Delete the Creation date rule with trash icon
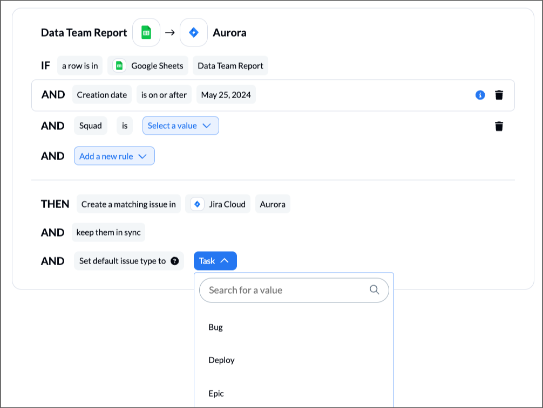This screenshot has width=543, height=408. 499,95
